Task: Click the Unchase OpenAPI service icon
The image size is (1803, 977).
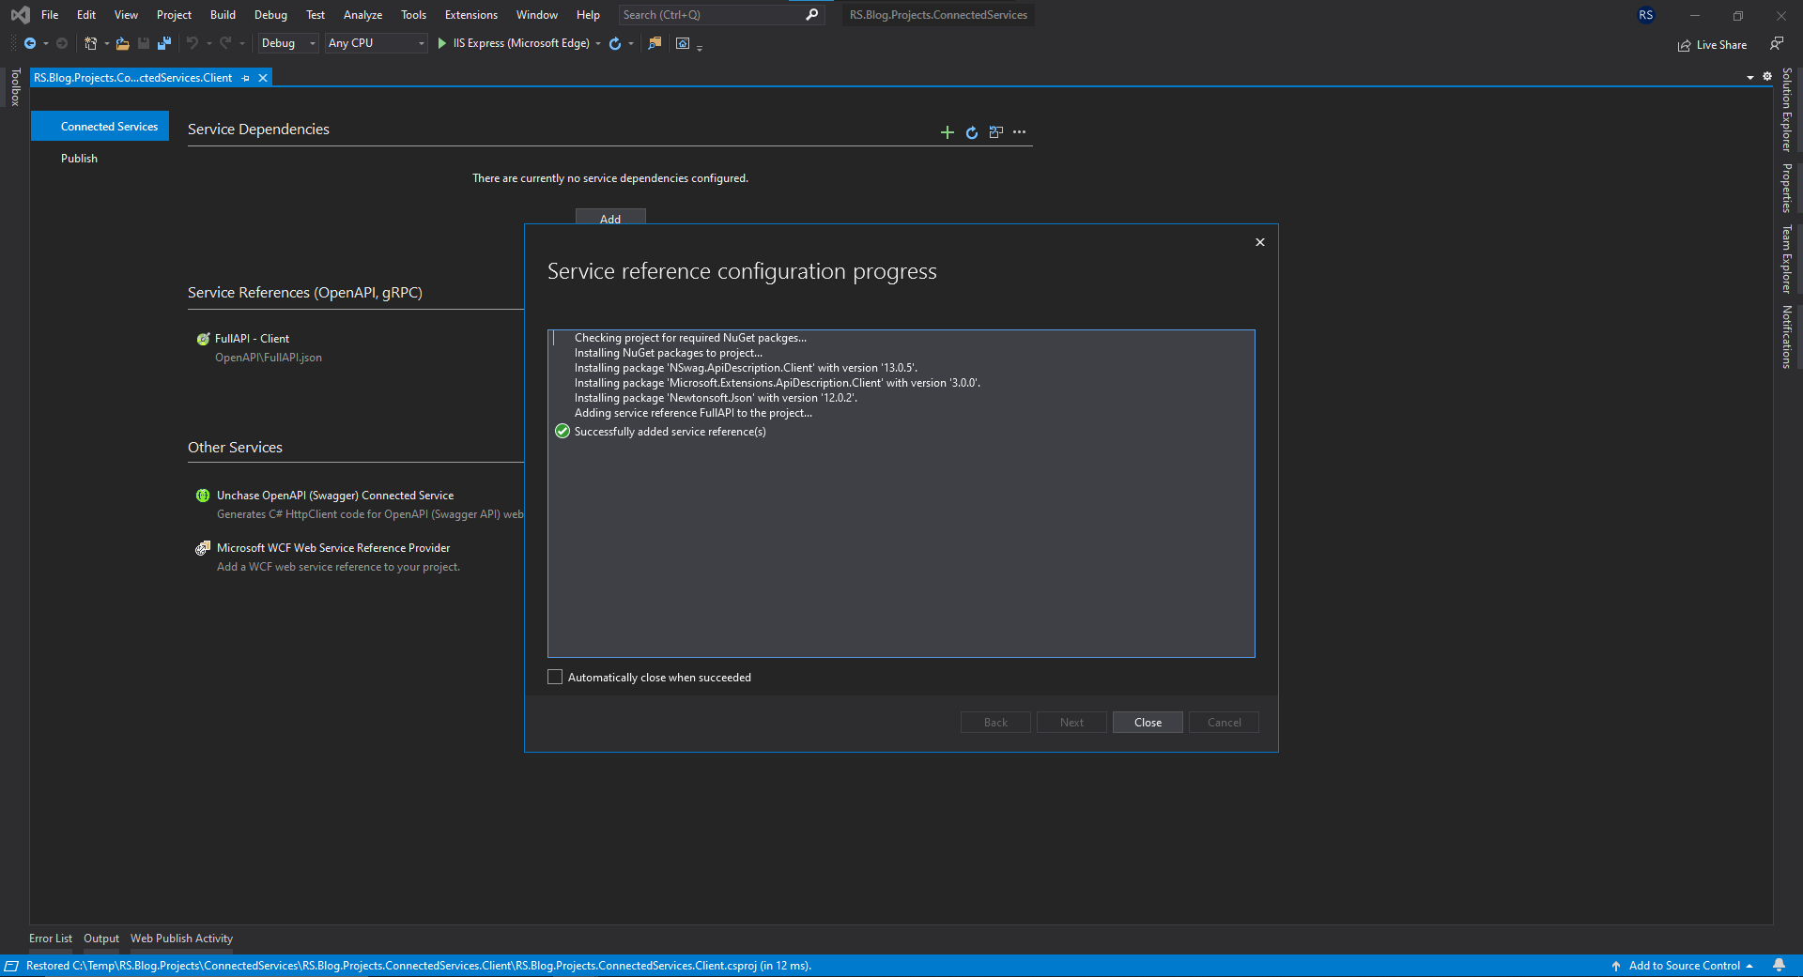Action: pos(203,496)
